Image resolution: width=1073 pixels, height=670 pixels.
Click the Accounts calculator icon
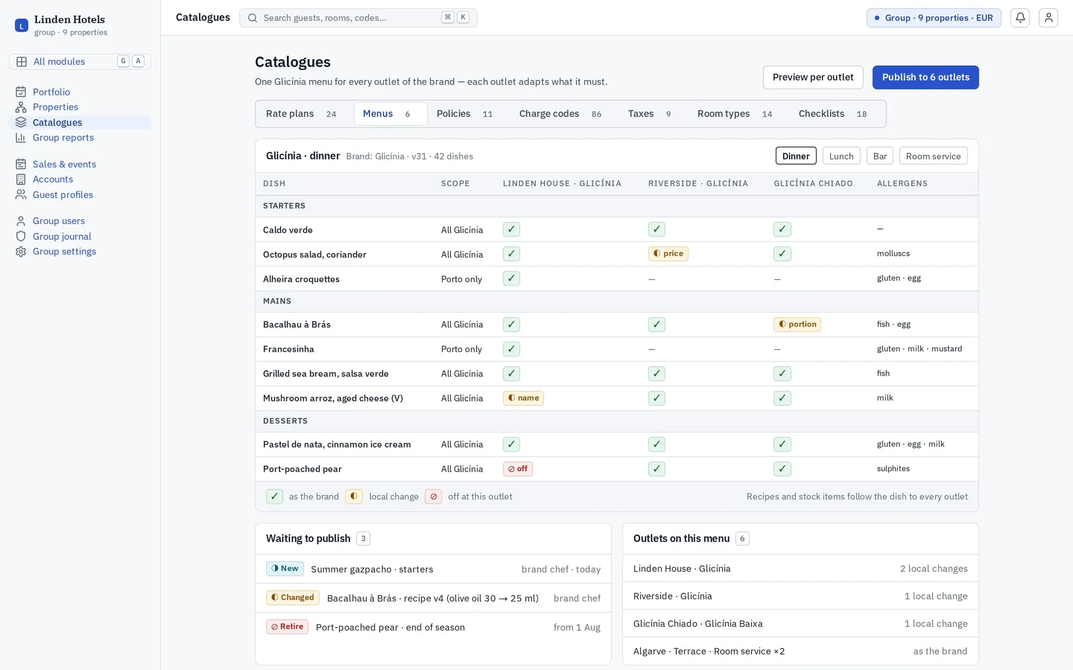21,180
